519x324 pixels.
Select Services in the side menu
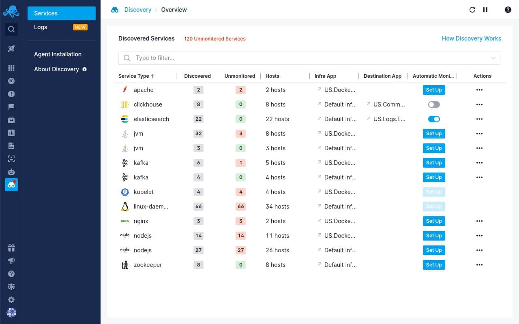pos(62,13)
